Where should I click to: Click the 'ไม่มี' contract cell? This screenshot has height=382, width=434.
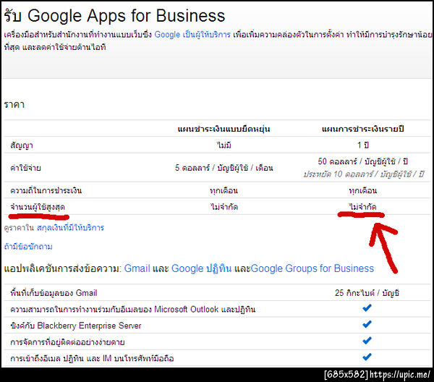coord(224,145)
